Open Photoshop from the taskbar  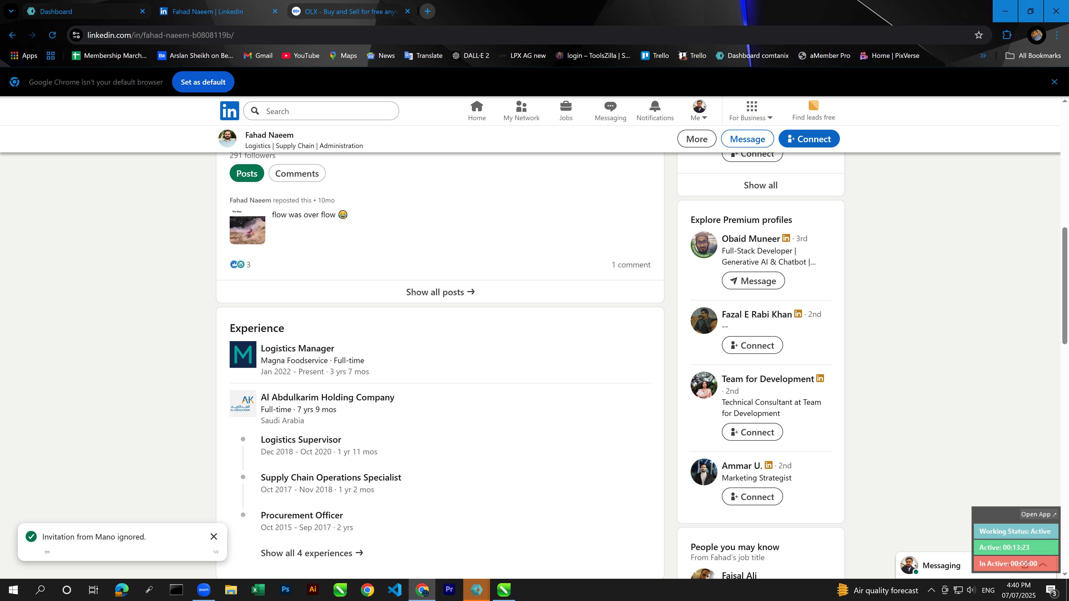click(x=285, y=589)
